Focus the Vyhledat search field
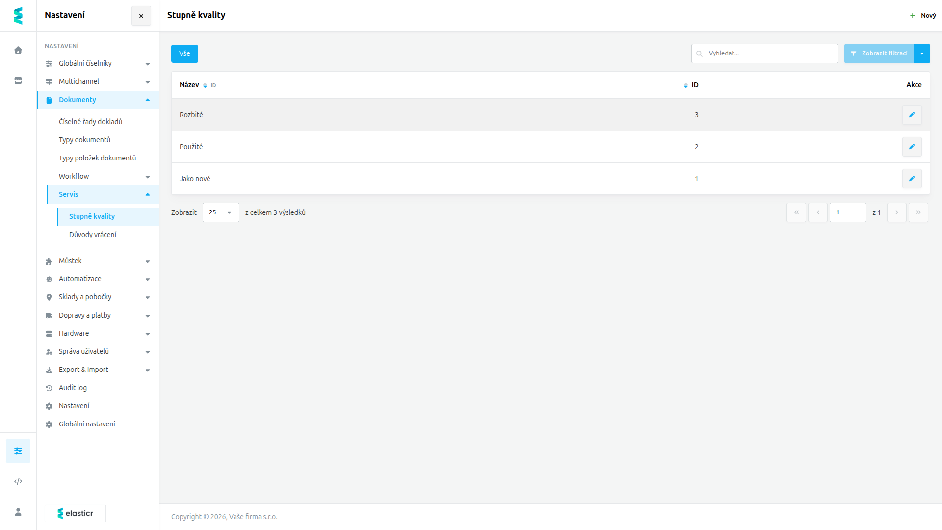This screenshot has height=530, width=942. point(764,53)
